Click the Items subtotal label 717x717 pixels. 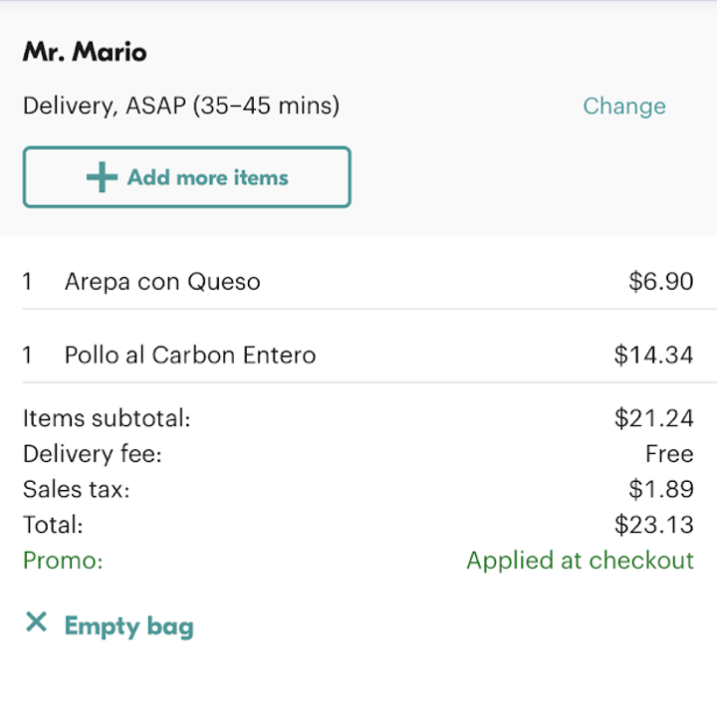(107, 418)
